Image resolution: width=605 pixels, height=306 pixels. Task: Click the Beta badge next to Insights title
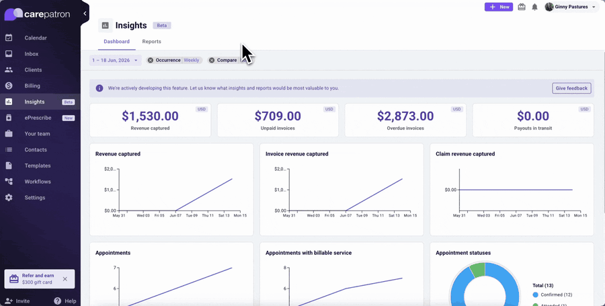161,26
